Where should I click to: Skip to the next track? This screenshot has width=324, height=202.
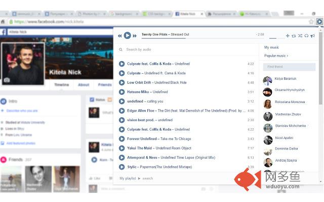(135, 36)
